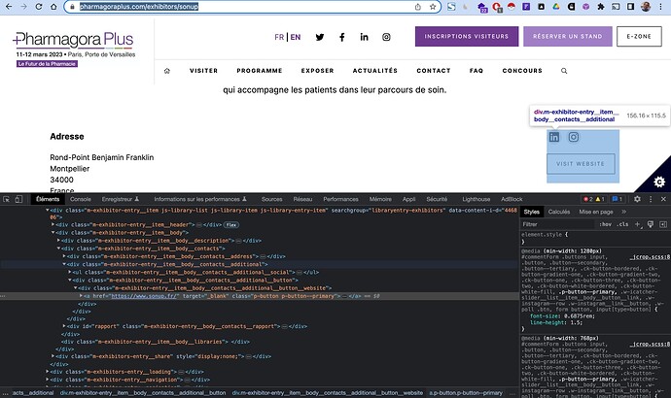Click the flex badge in the DOM tree
This screenshot has height=398, width=671.
point(231,224)
